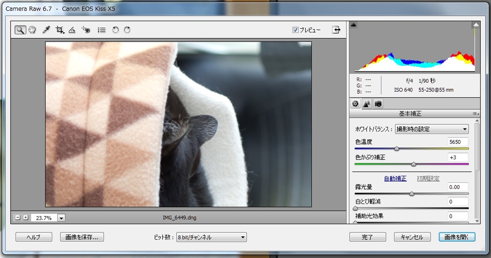Open the ホワイトバランス dropdown
491x258 pixels.
[432, 129]
